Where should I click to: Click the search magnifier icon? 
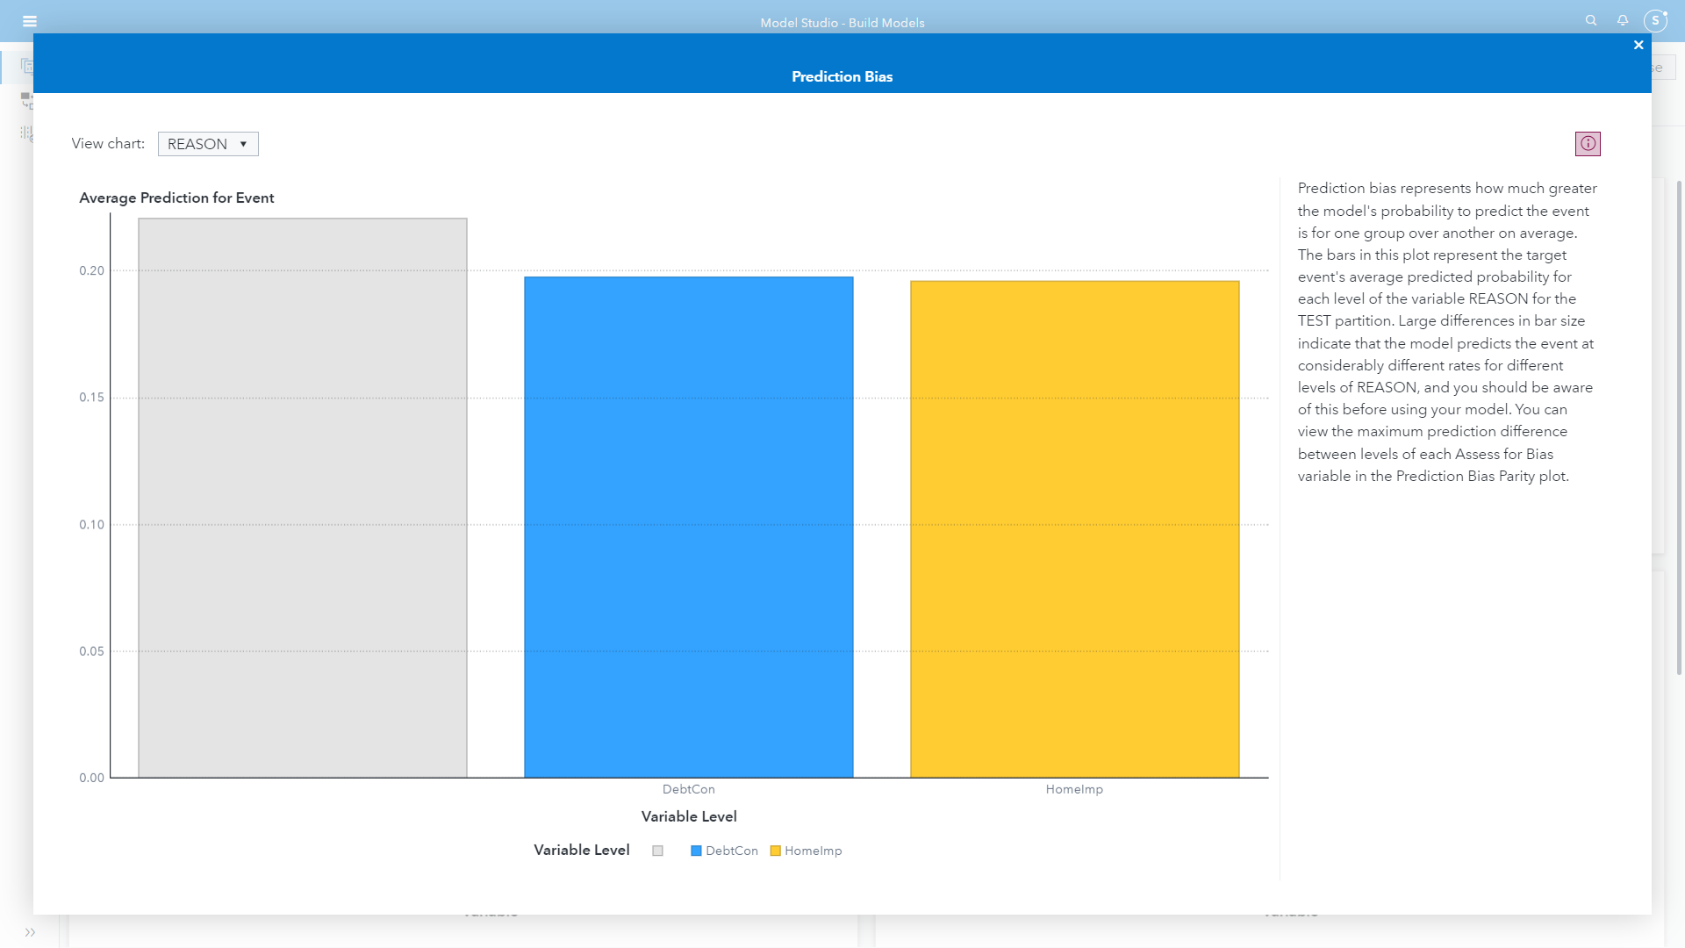pyautogui.click(x=1591, y=20)
